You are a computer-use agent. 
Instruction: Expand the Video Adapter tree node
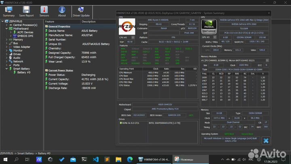click(x=7, y=47)
